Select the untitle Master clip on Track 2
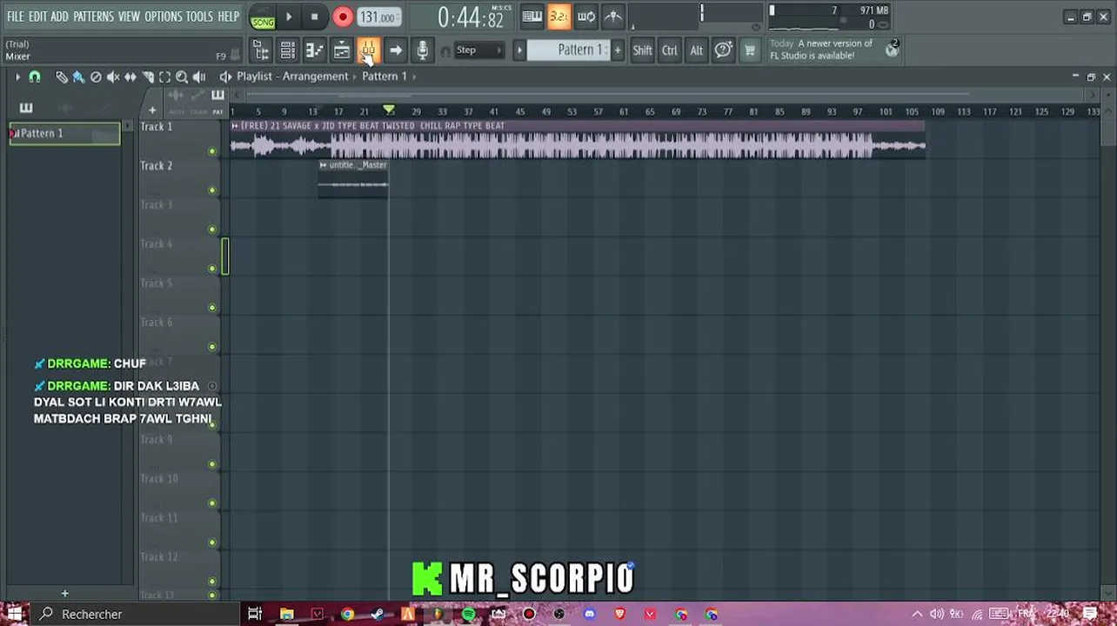The image size is (1117, 626). (x=353, y=179)
